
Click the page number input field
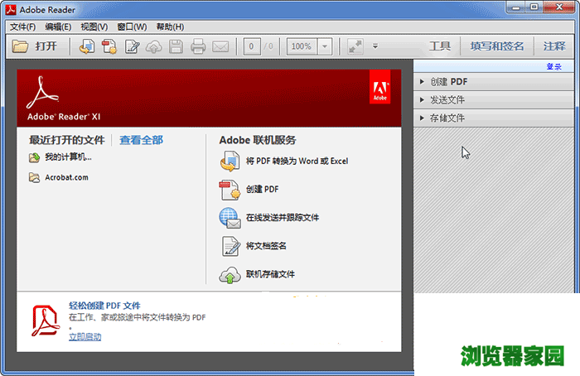pyautogui.click(x=254, y=47)
